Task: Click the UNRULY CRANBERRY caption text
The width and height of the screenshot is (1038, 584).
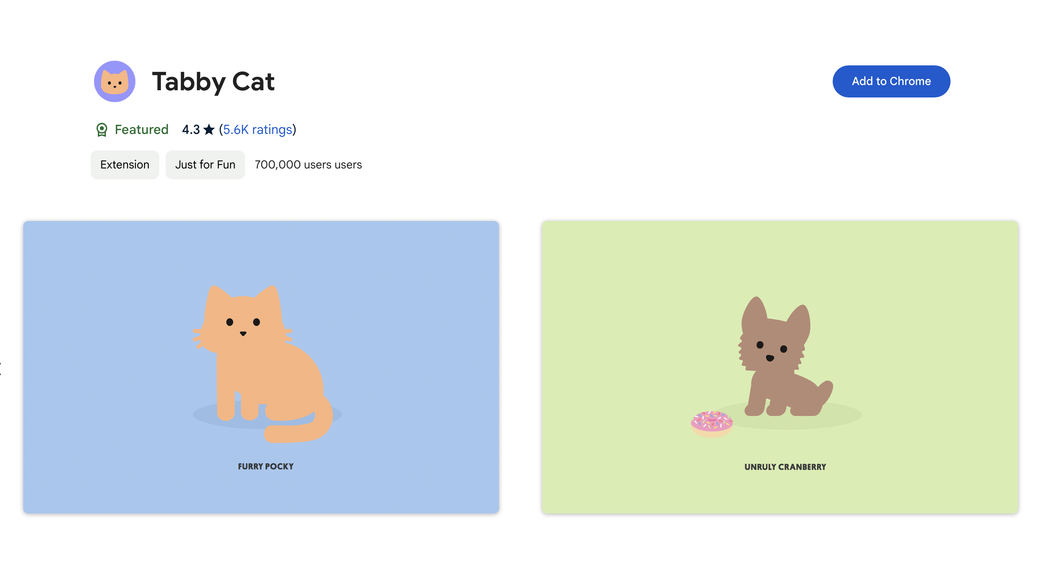Action: (x=785, y=467)
